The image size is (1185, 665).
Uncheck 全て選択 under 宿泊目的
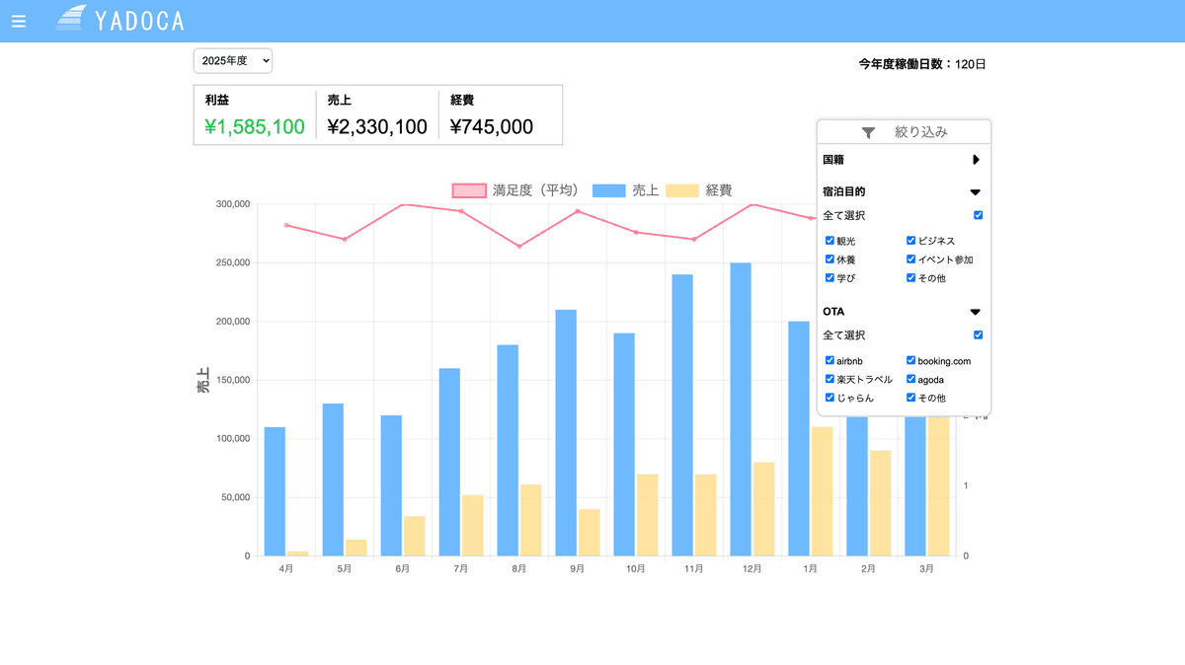pos(978,215)
